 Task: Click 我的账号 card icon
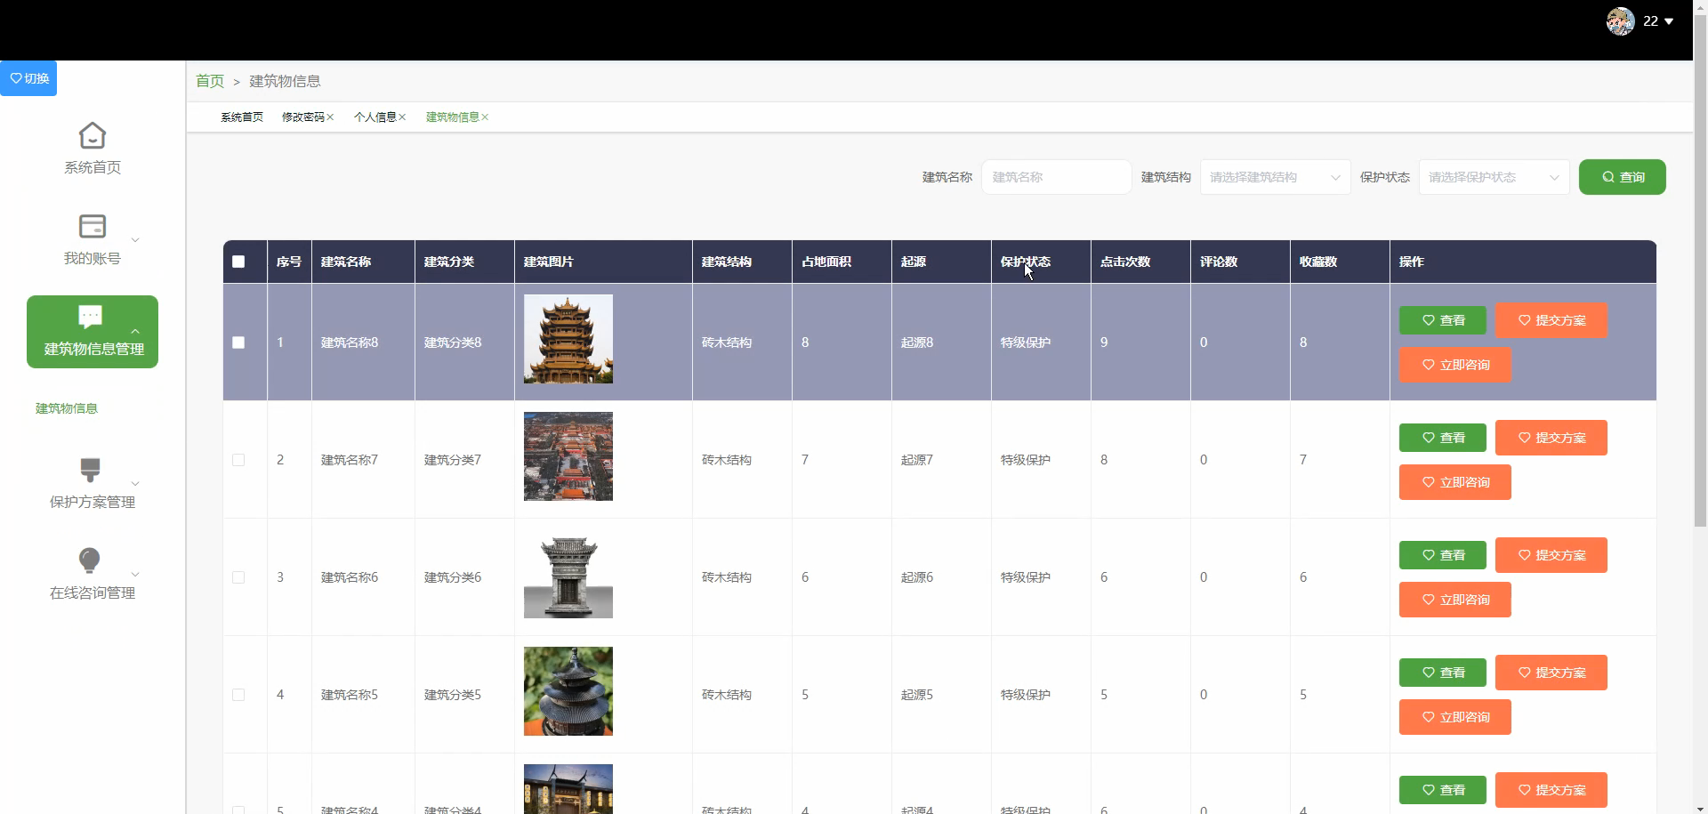click(x=93, y=226)
